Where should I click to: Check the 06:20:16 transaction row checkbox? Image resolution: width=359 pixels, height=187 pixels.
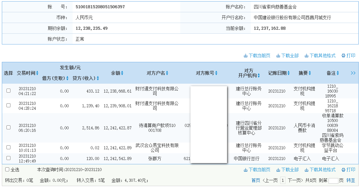9,127
